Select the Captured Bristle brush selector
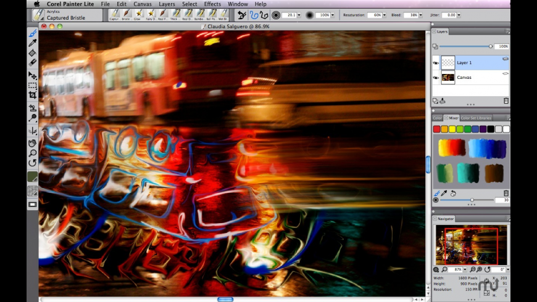Screen dimensions: 537x302 click(x=66, y=15)
